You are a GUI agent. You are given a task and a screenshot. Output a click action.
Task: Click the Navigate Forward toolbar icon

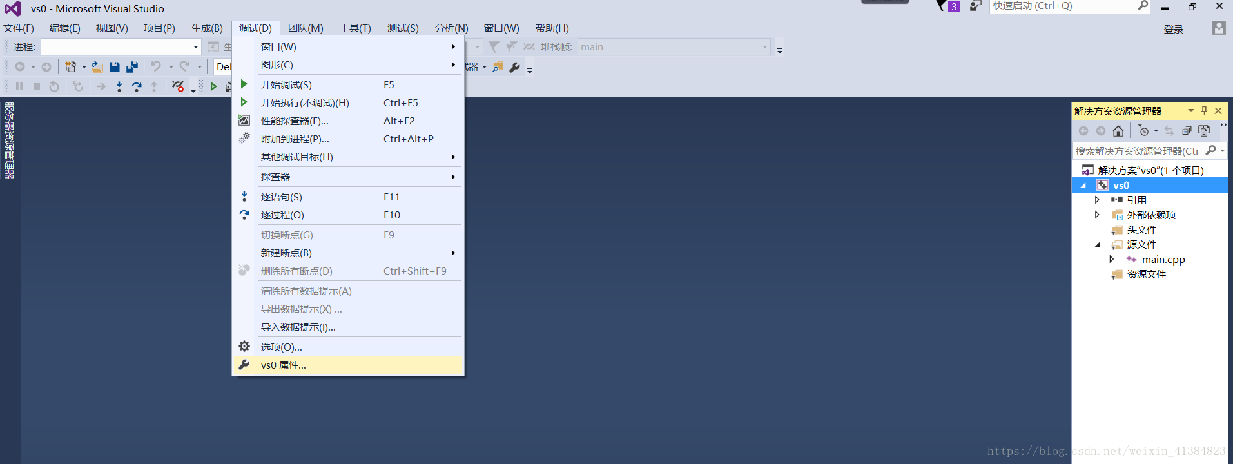coord(46,66)
